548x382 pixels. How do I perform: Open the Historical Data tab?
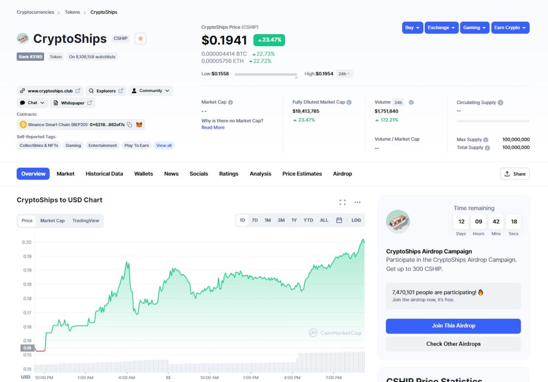(x=104, y=174)
